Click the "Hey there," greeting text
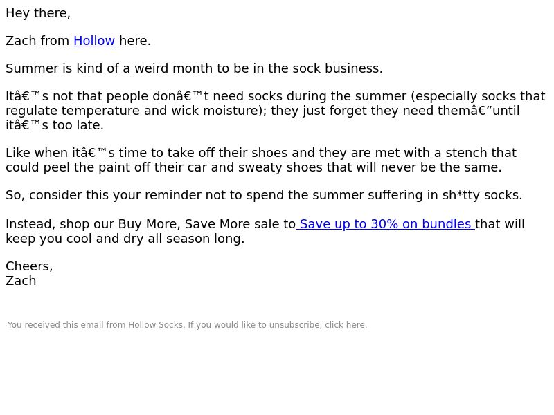This screenshot has width=554, height=415. (x=38, y=13)
